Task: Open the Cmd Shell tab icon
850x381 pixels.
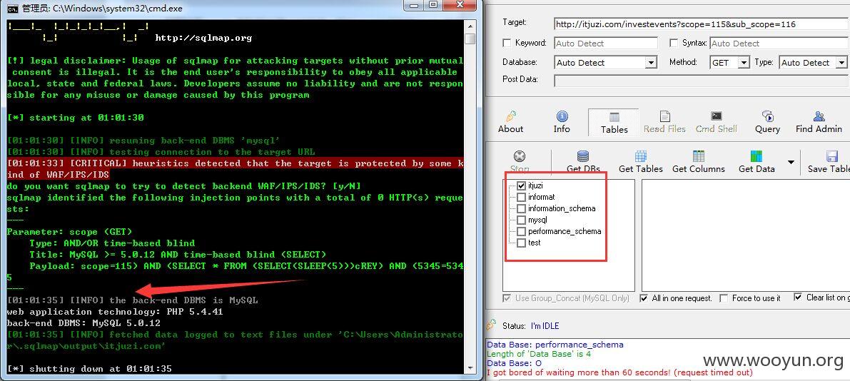Action: [x=716, y=116]
